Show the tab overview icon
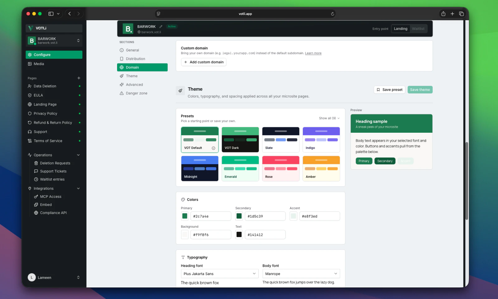The image size is (498, 299). pos(461,14)
